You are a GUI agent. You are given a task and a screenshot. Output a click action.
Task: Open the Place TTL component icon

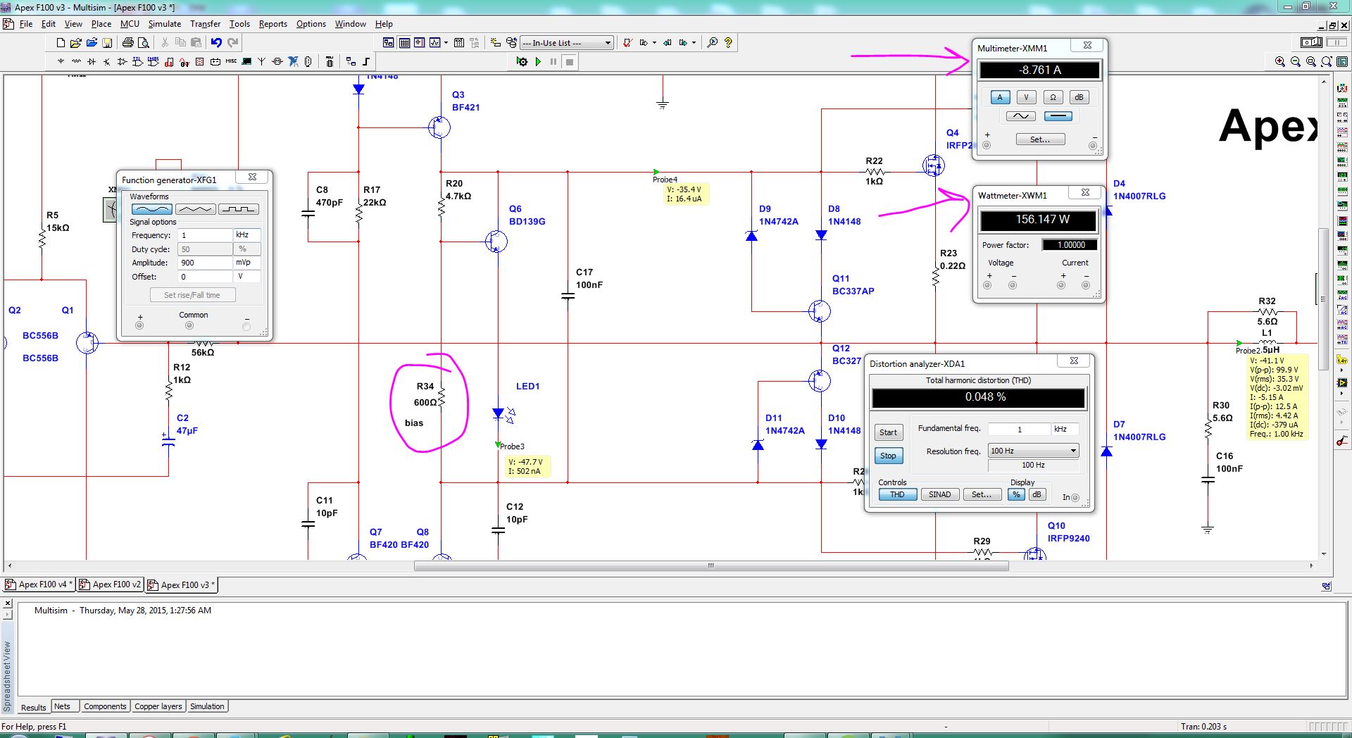[x=137, y=62]
